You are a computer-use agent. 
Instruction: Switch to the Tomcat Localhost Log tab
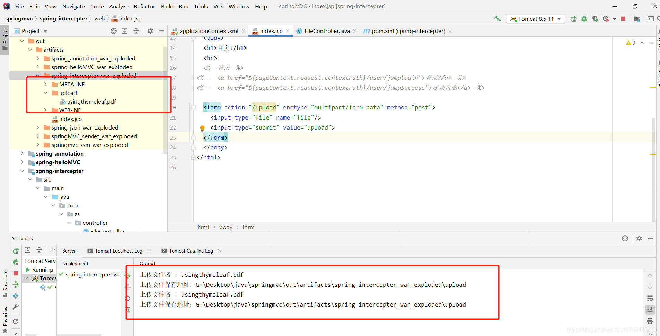pos(118,251)
